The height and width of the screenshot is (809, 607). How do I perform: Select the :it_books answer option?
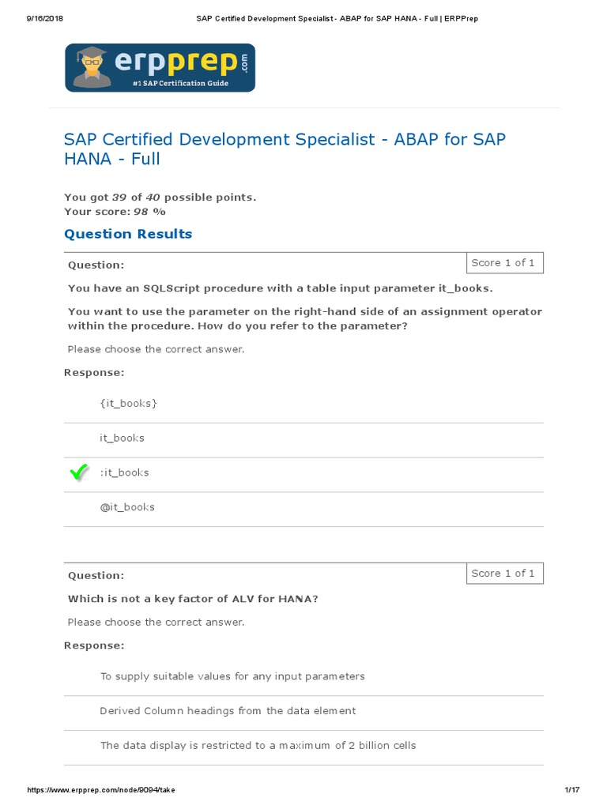[x=124, y=472]
